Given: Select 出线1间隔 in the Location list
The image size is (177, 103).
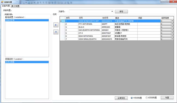Looking at the screenshot, I should point(27,62).
